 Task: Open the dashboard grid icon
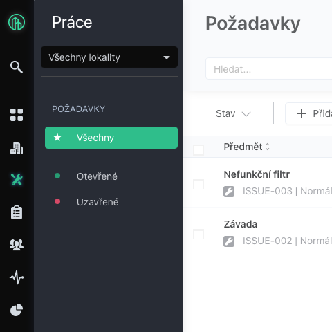tap(17, 115)
